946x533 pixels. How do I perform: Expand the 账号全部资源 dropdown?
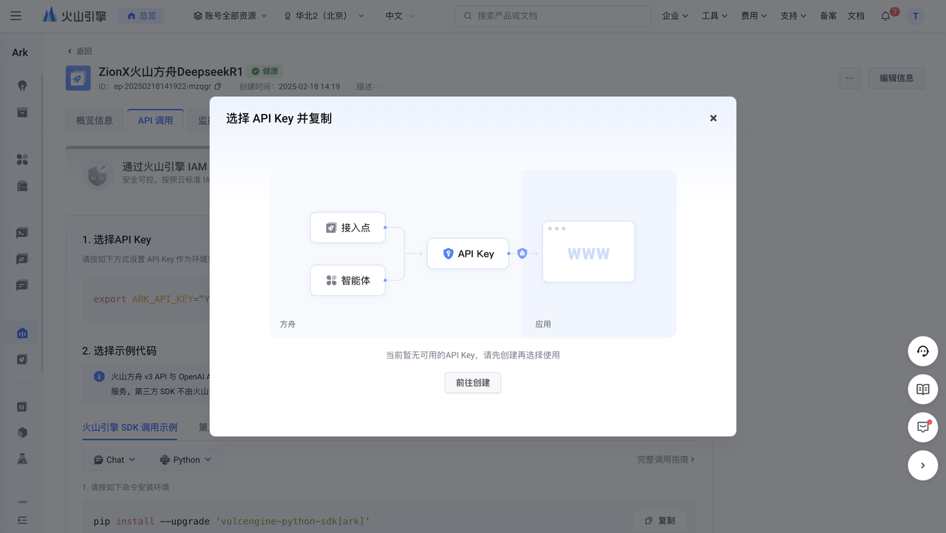[x=230, y=16]
